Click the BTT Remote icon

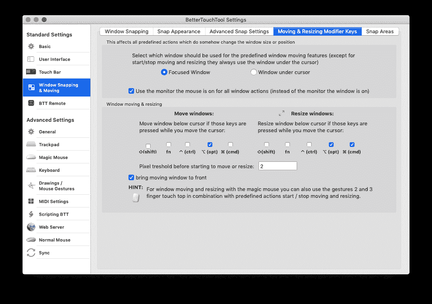pyautogui.click(x=31, y=103)
